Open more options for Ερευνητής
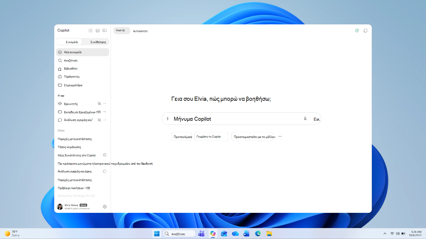The width and height of the screenshot is (426, 239). 105,104
